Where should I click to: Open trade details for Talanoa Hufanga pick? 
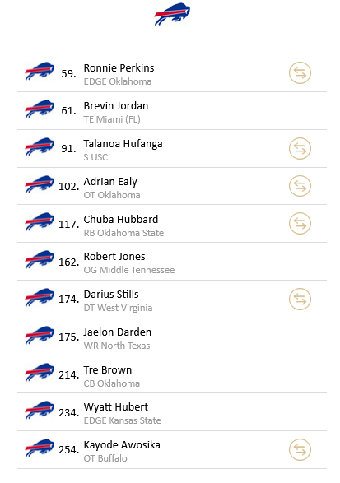pyautogui.click(x=300, y=148)
